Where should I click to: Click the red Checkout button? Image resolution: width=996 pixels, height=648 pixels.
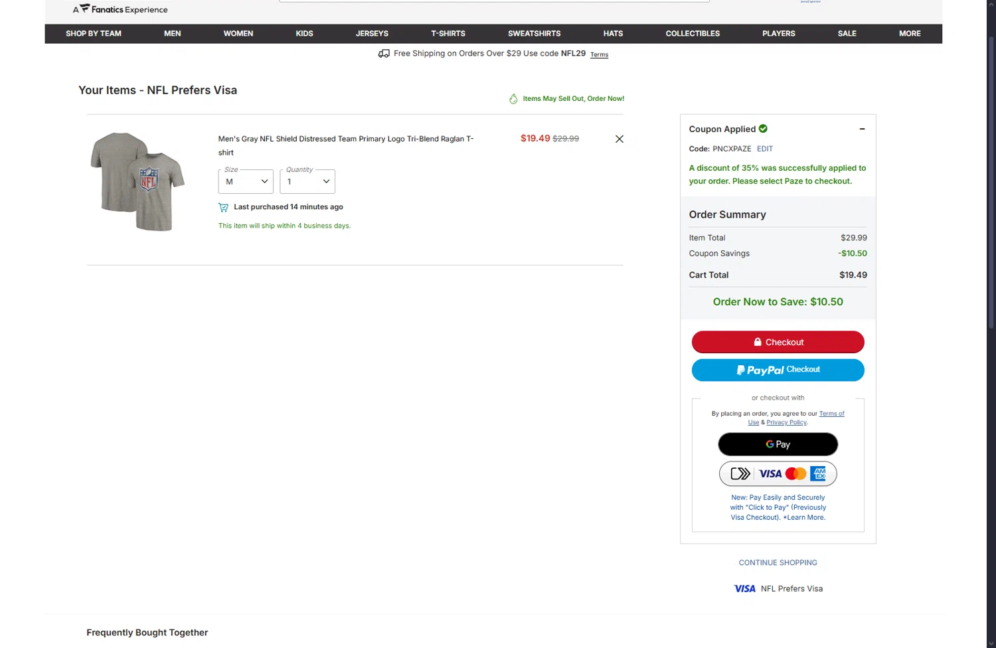(778, 342)
